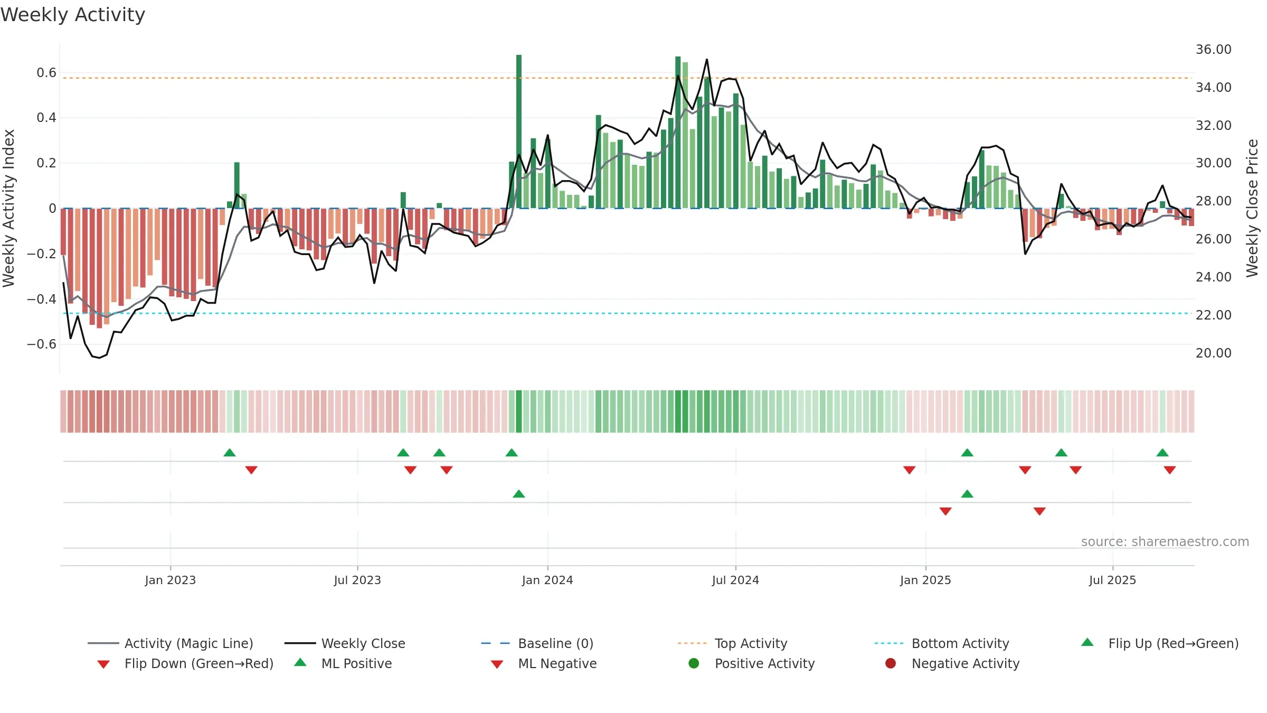Click the Jul 2023 axis label

tap(357, 580)
